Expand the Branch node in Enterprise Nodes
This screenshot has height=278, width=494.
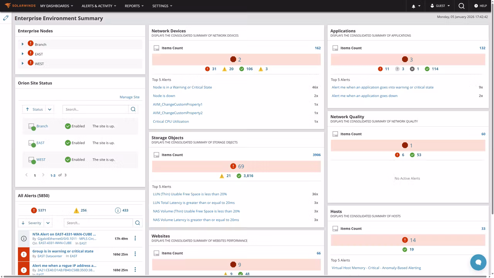(22, 44)
